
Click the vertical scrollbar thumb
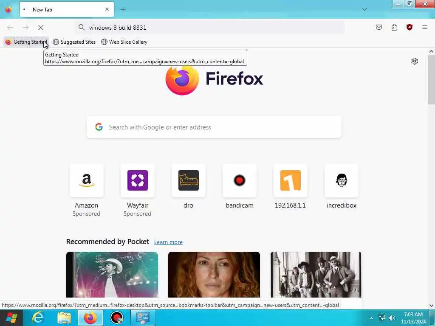[x=431, y=79]
